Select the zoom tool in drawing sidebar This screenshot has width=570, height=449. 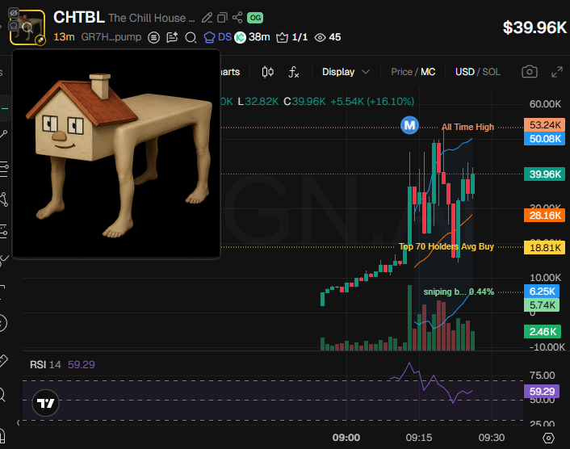click(x=2, y=395)
